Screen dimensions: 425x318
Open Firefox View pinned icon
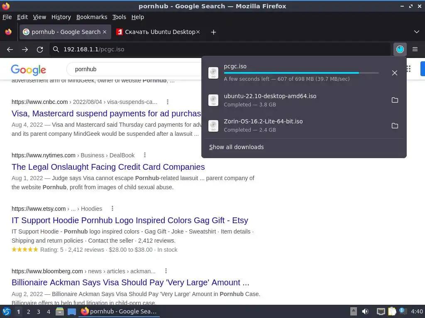point(8,32)
